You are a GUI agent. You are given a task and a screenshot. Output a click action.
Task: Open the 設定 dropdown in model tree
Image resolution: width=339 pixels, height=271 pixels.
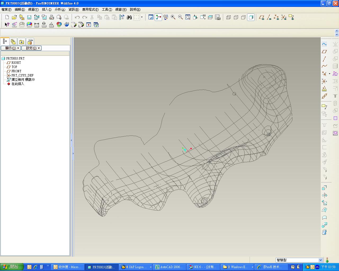(32, 48)
